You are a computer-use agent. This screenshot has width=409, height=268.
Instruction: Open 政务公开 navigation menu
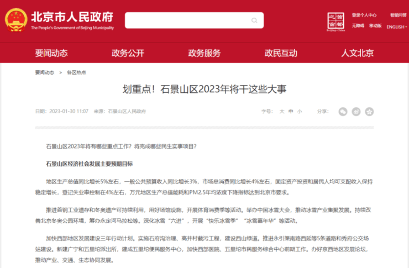click(128, 53)
